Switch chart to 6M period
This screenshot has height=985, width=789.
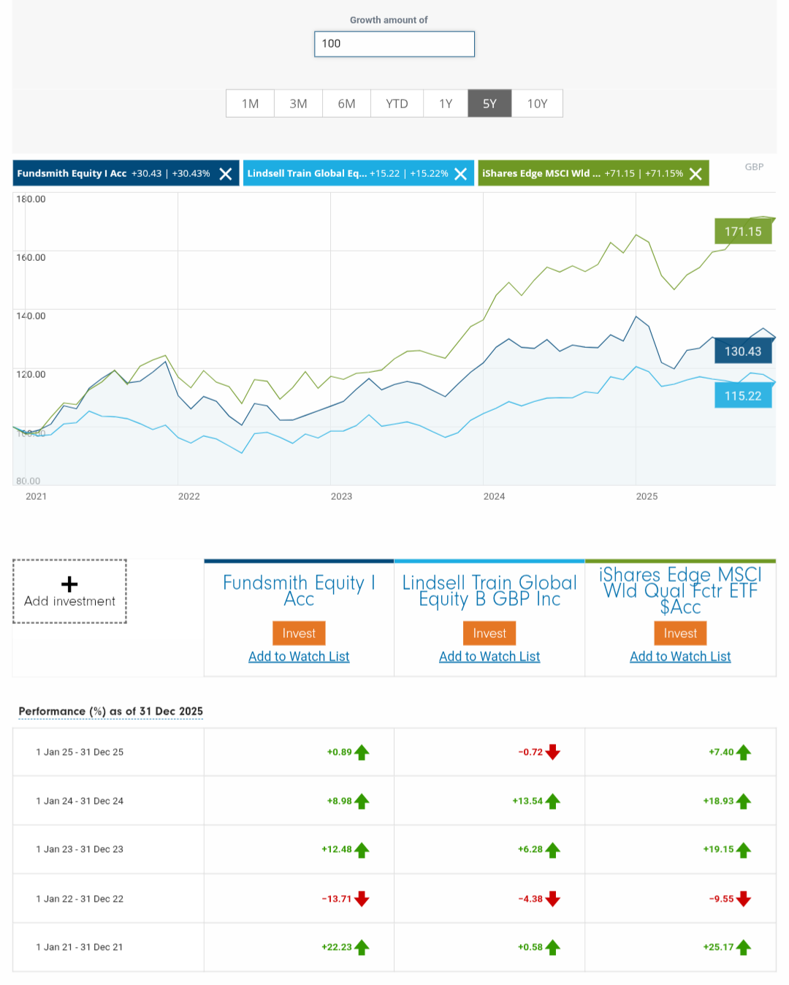(x=346, y=104)
